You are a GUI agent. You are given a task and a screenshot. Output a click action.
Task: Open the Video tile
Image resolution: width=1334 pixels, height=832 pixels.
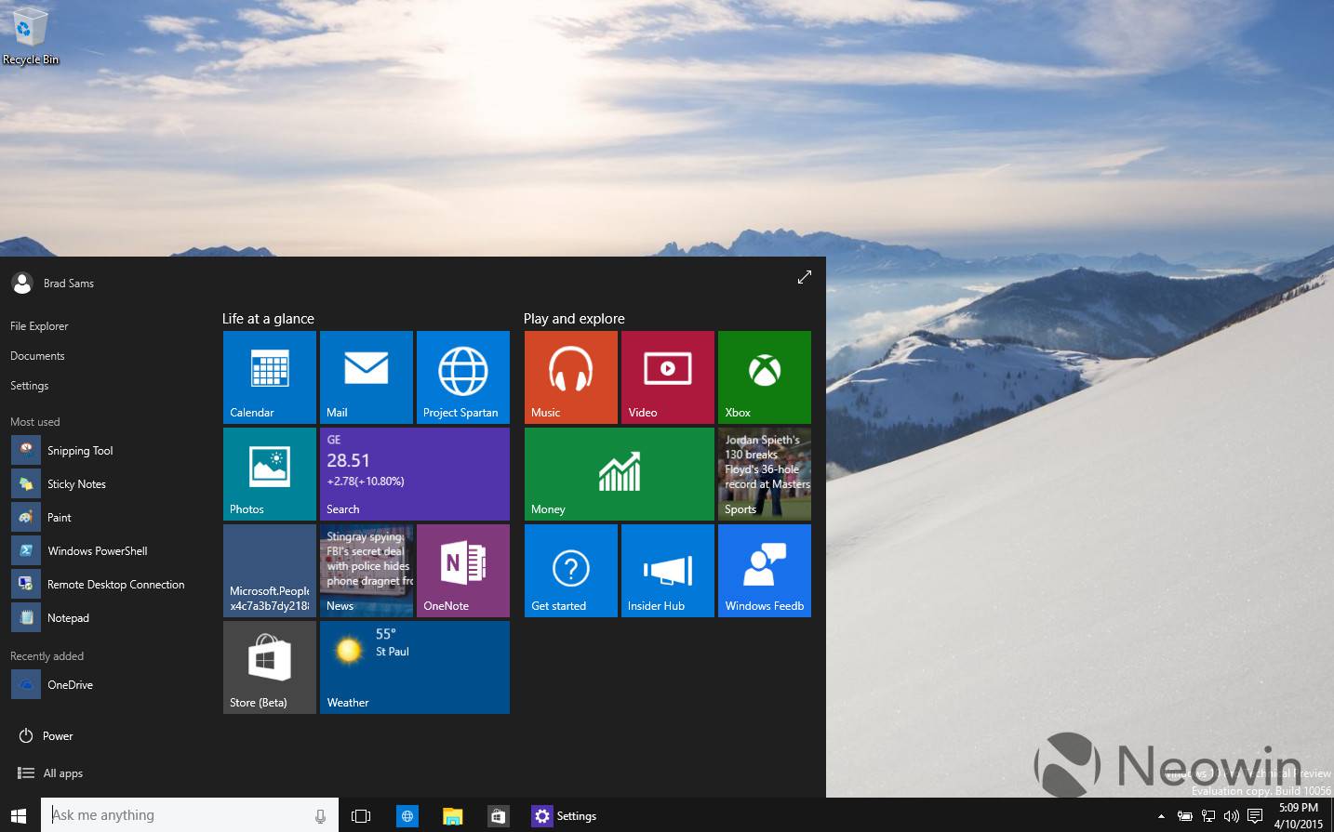click(668, 377)
